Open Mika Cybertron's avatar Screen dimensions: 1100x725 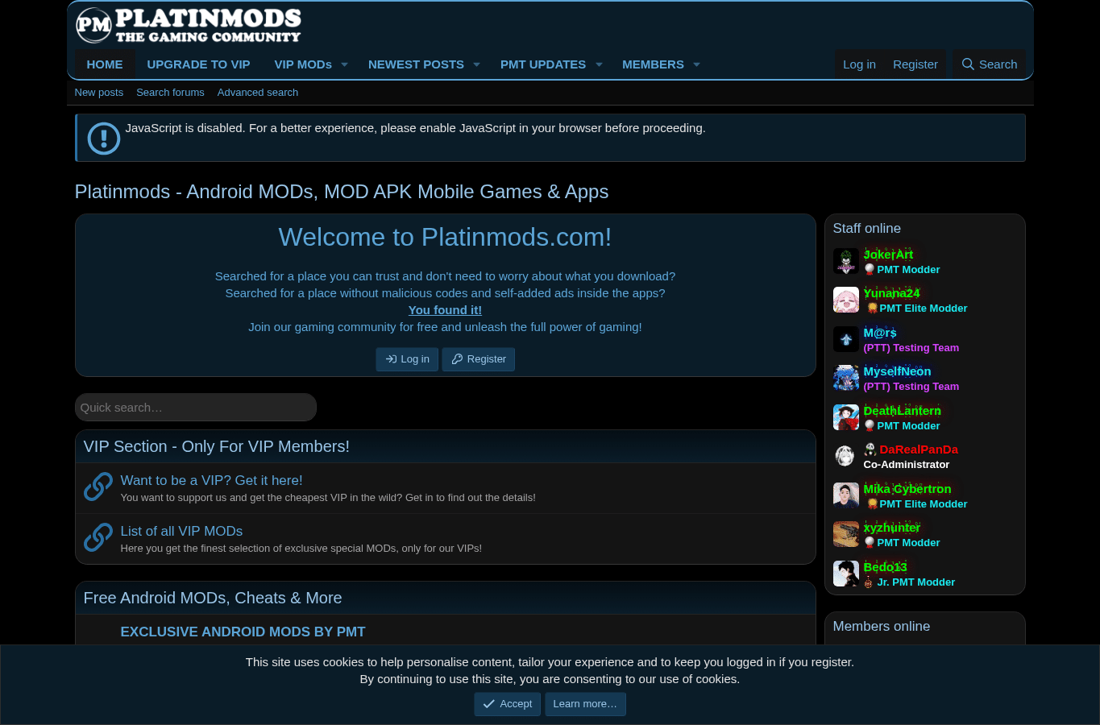[846, 495]
